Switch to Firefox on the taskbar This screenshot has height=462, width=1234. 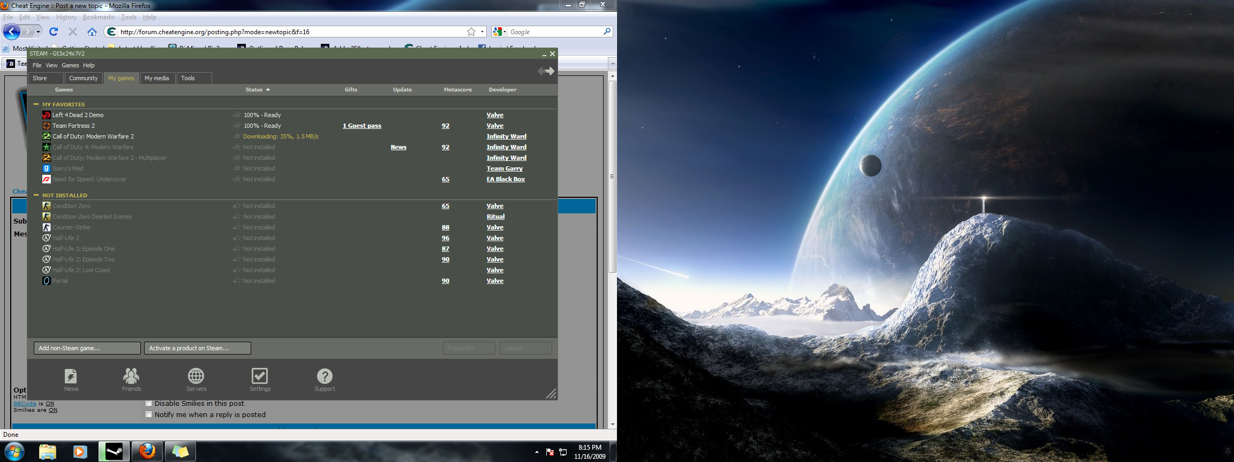point(147,452)
